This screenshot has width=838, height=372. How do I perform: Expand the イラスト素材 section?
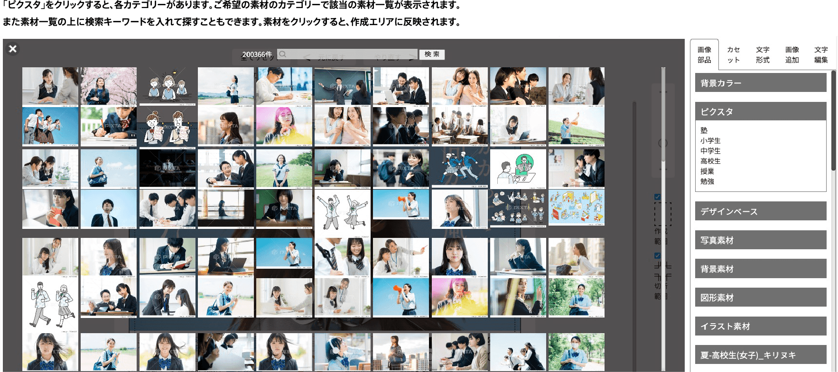point(761,326)
